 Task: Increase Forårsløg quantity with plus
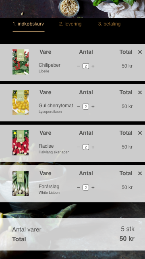click(x=93, y=188)
